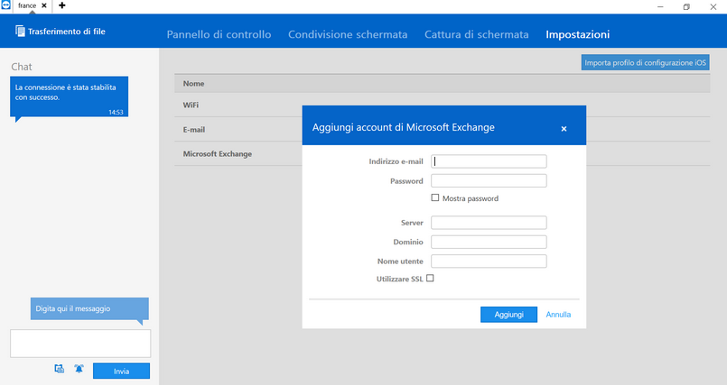Minimize the TeamViewer window
This screenshot has width=727, height=385.
click(x=660, y=6)
